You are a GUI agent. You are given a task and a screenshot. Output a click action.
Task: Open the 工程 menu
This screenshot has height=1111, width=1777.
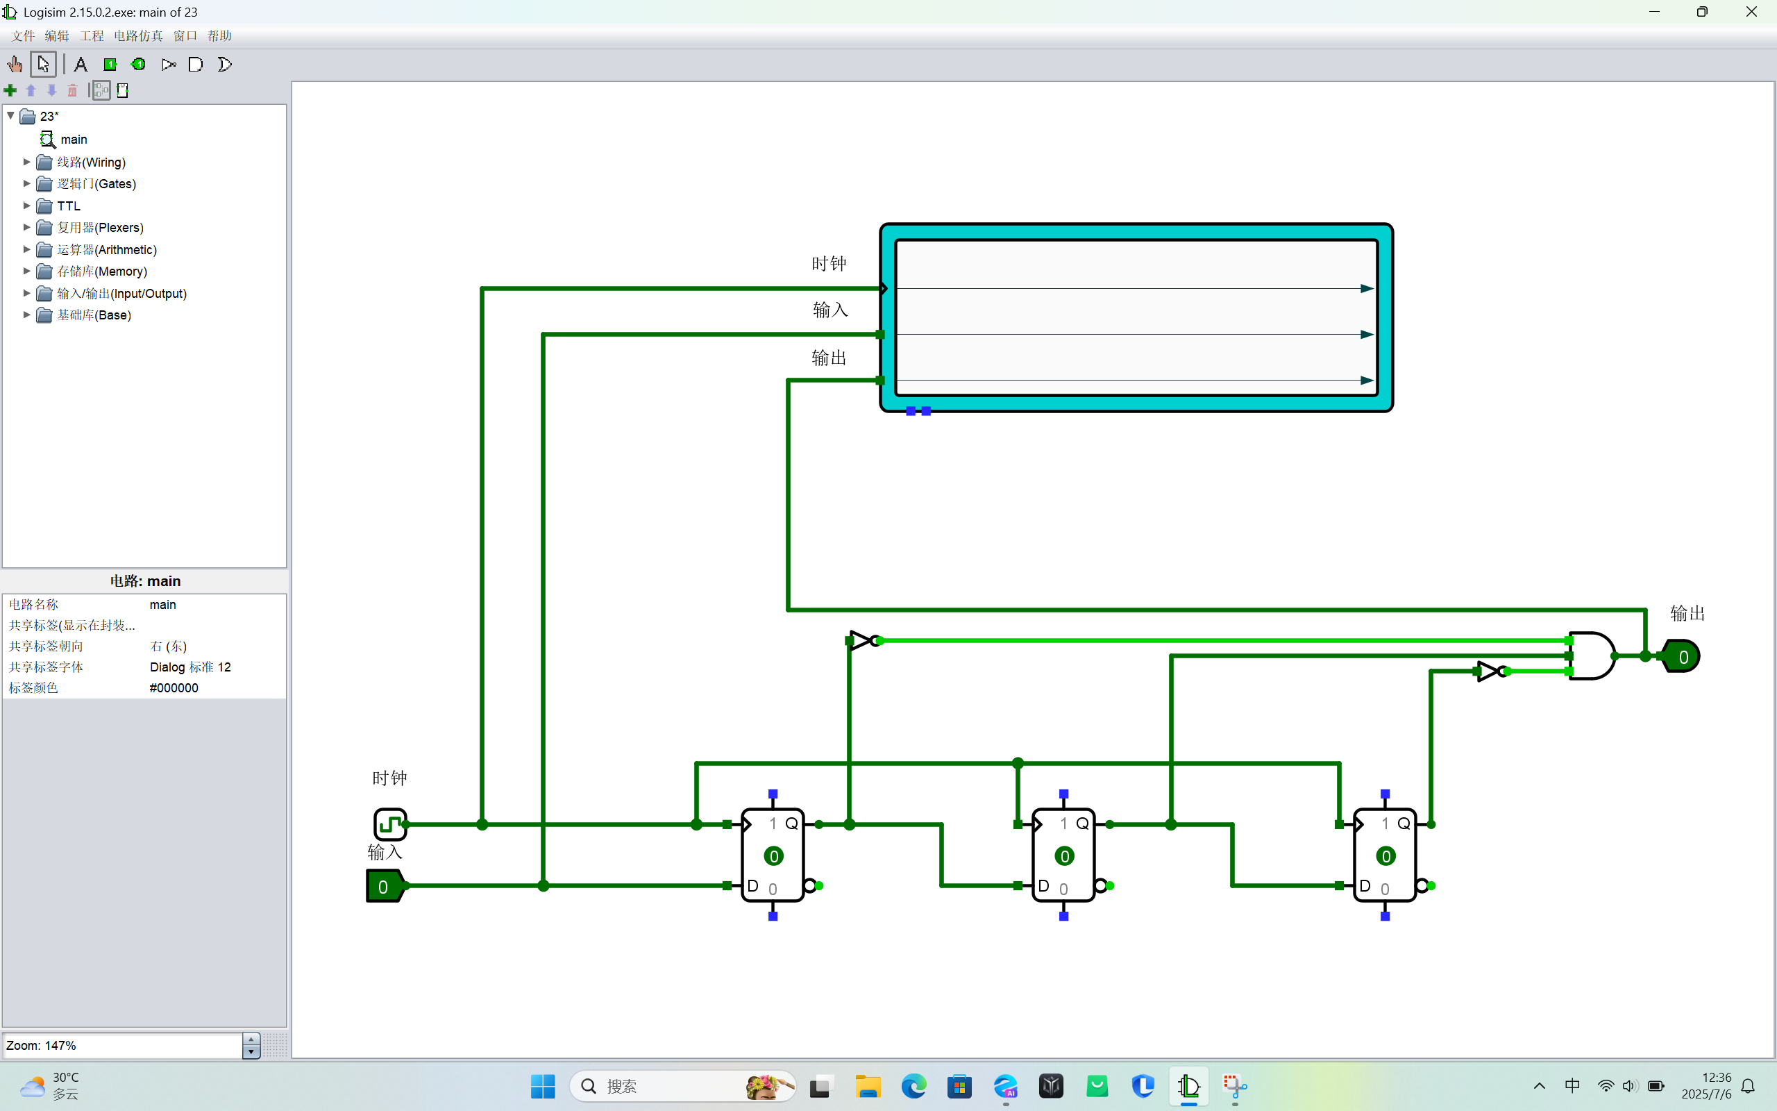coord(92,36)
